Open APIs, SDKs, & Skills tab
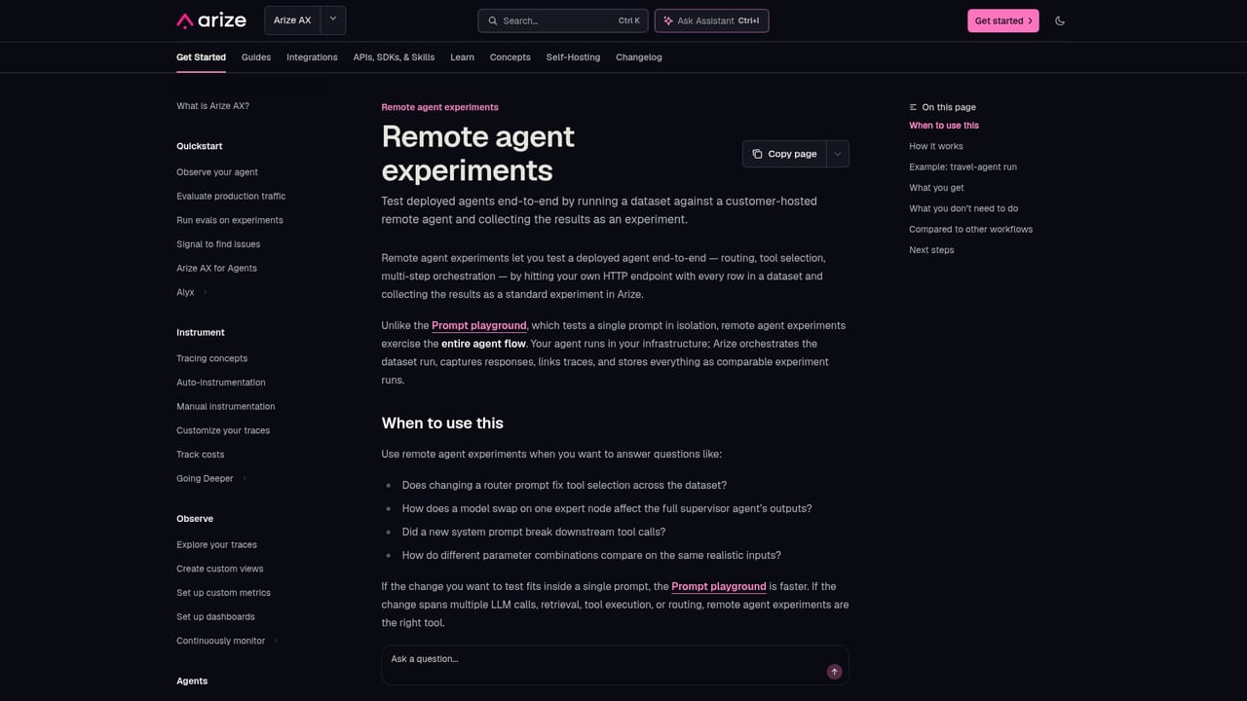This screenshot has width=1247, height=701. tap(394, 57)
